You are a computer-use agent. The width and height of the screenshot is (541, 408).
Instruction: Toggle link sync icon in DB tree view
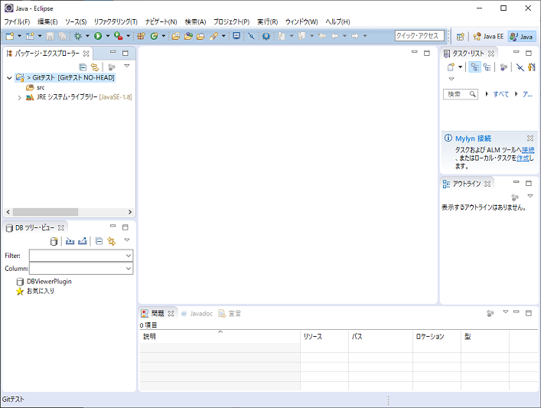112,241
